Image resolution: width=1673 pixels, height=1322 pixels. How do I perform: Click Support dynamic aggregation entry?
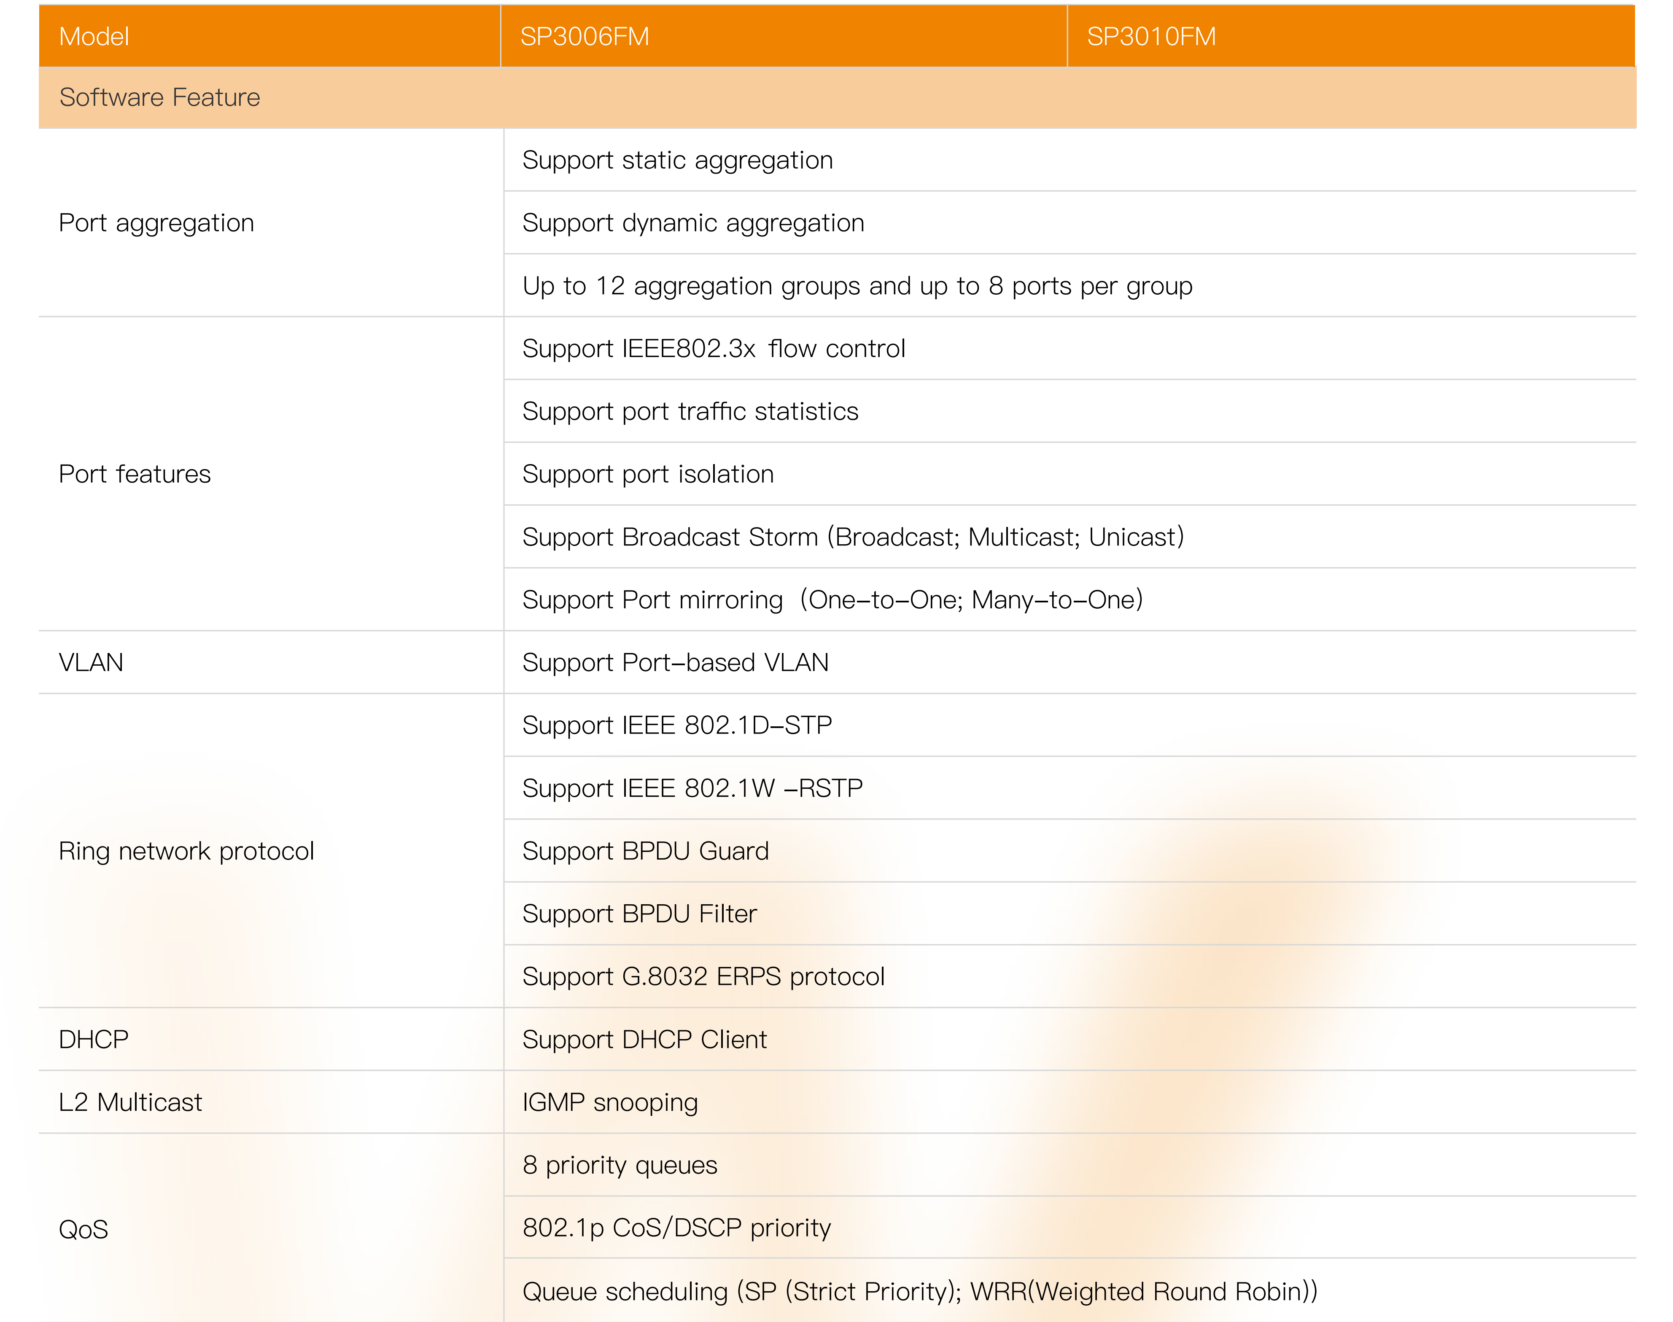(693, 223)
